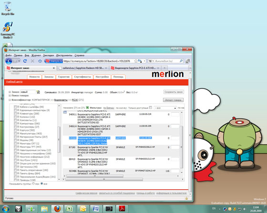Switch to salland.eu Sapphire Radeon tab
This screenshot has height=213, width=267.
click(x=83, y=68)
